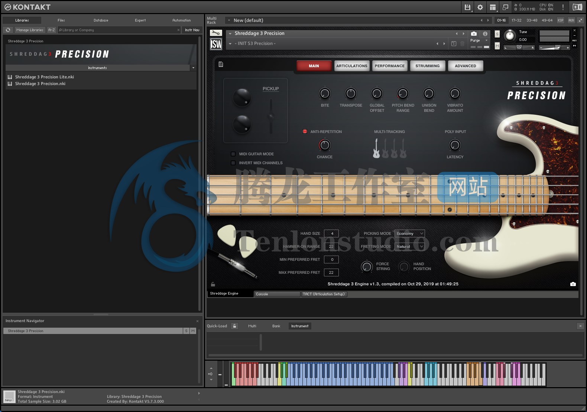The height and width of the screenshot is (412, 587).
Task: Click the multi-tracking guitars icon
Action: [x=389, y=148]
